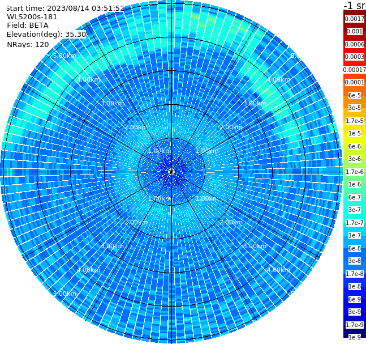Select the 3e-8 colorbar label
This screenshot has width=366, height=344.
tap(355, 261)
